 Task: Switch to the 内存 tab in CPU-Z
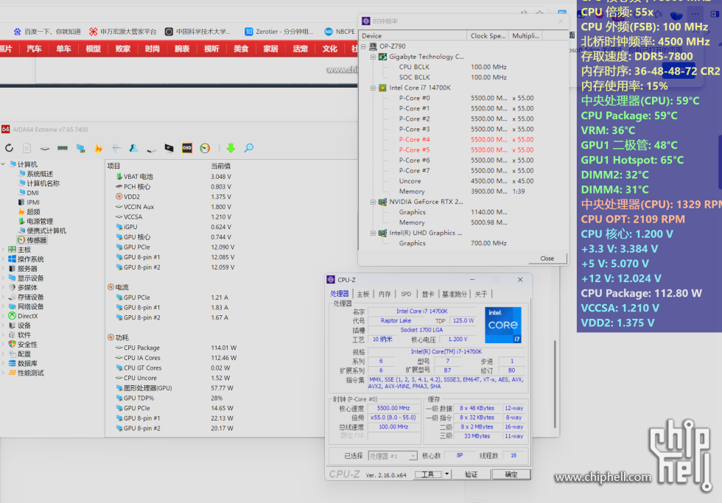tap(385, 294)
